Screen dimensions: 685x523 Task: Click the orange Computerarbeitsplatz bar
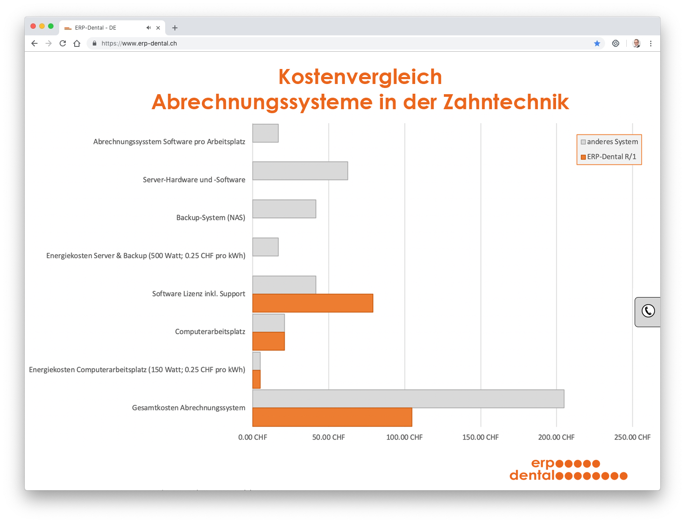click(269, 341)
